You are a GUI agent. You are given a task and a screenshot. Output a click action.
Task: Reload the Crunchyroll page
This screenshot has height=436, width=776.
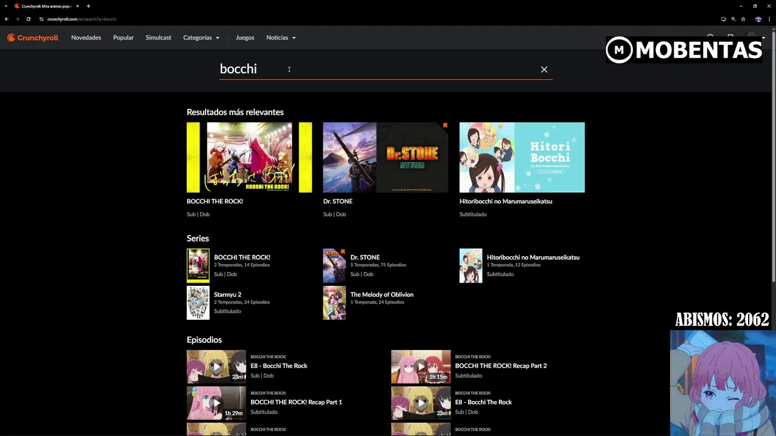28,19
